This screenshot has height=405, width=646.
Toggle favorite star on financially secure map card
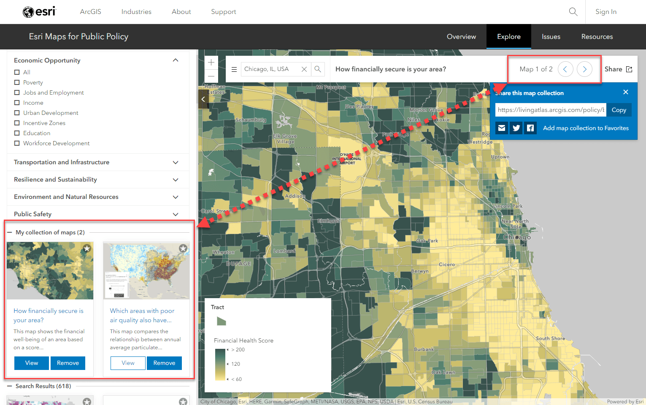(x=87, y=248)
